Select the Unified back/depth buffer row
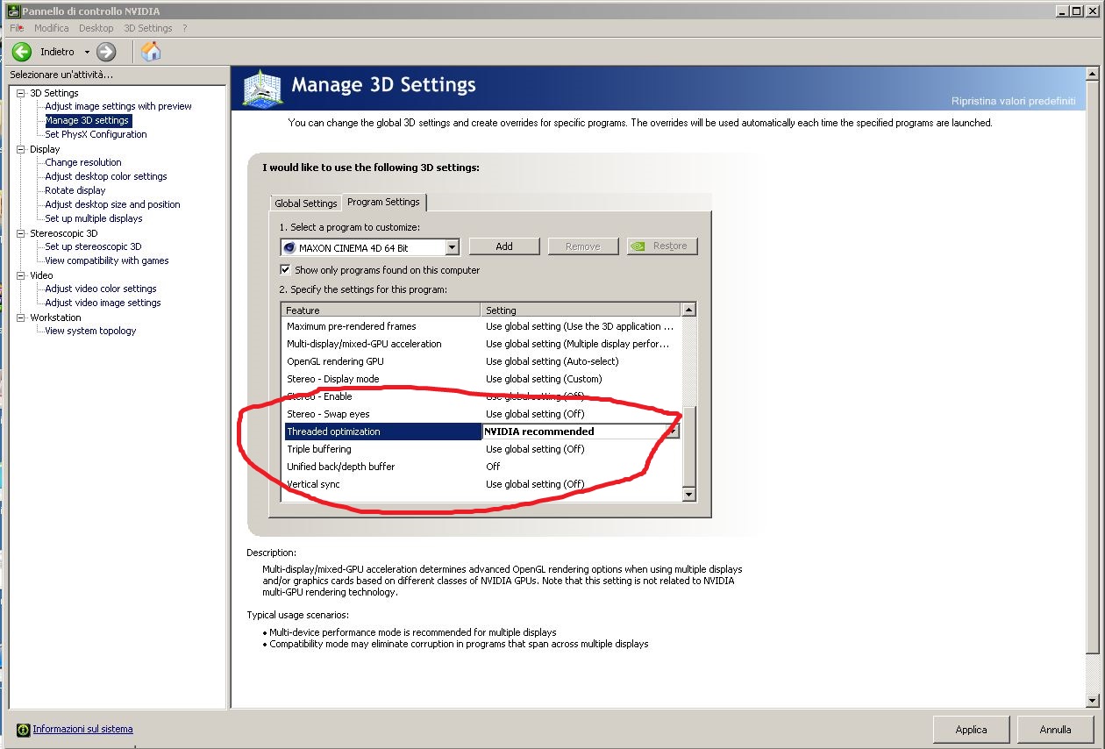The width and height of the screenshot is (1105, 749). point(481,467)
